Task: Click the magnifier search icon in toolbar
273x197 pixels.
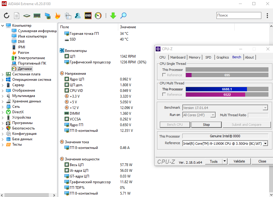Action: (x=123, y=16)
